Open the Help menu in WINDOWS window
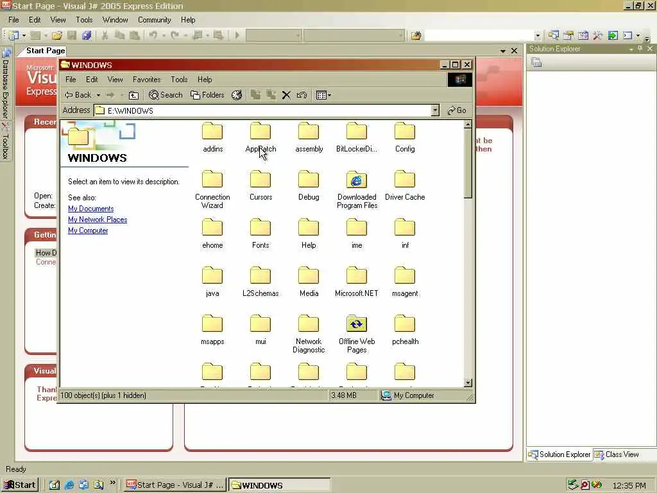The width and height of the screenshot is (657, 493). pos(205,79)
